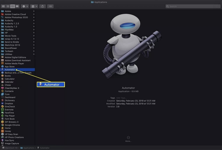Select the App Store icon
Viewport: 222px width, 150px height.
tap(2, 67)
